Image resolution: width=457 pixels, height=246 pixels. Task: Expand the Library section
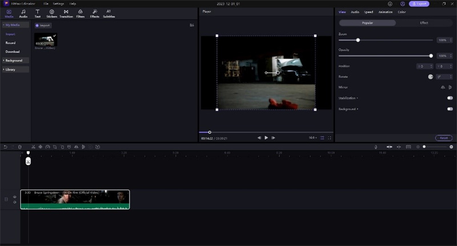coord(3,69)
